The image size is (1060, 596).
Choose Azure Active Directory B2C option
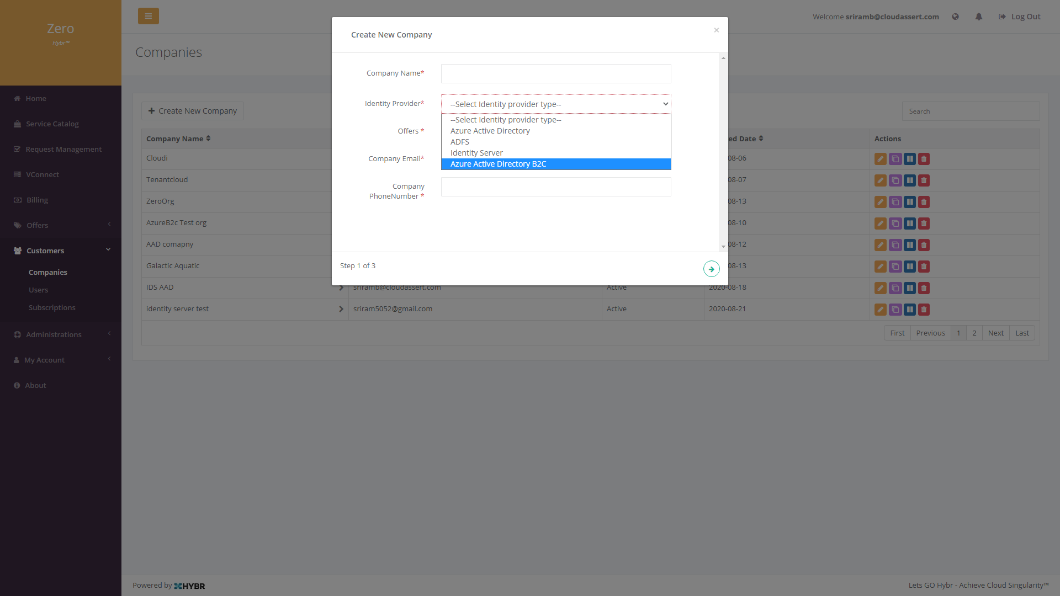pyautogui.click(x=556, y=164)
